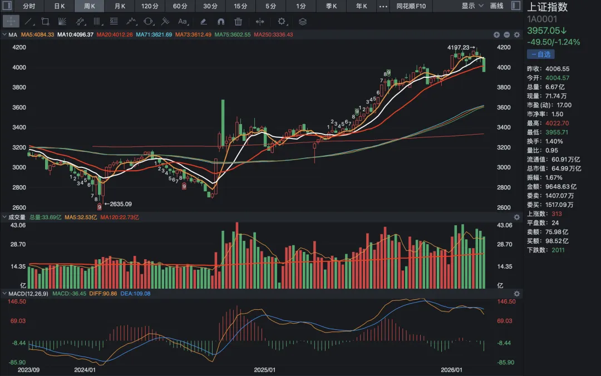The height and width of the screenshot is (376, 601).
Task: Select the ellipse cycle tool
Action: pos(149,22)
